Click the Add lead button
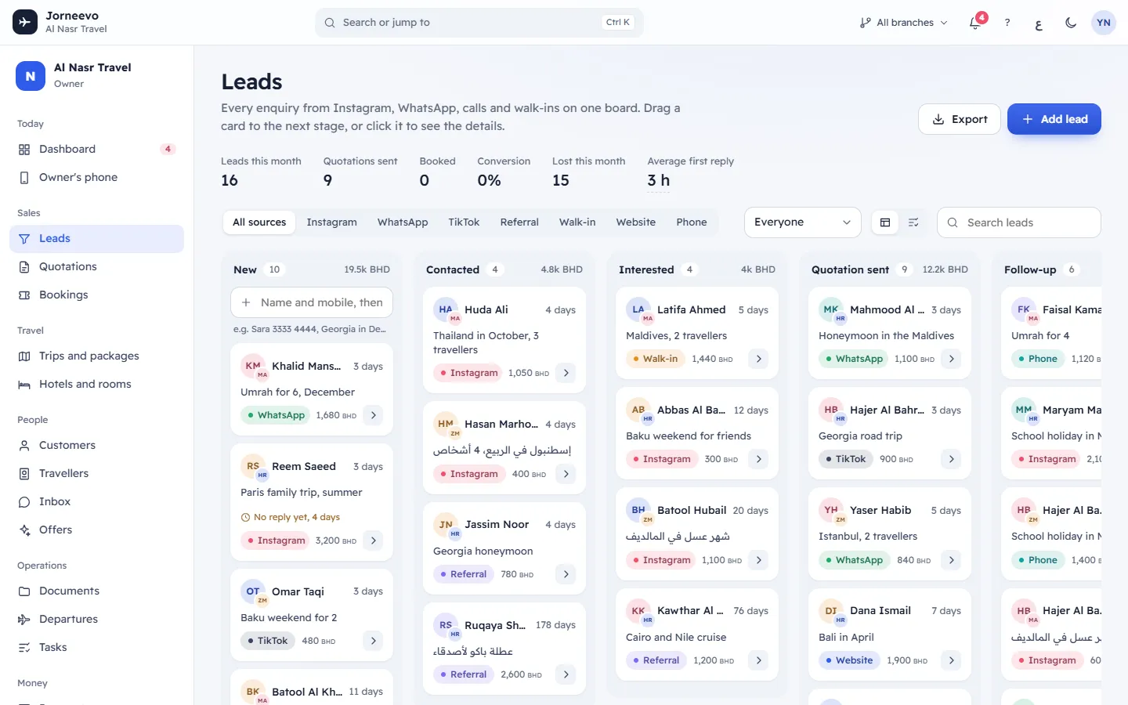The width and height of the screenshot is (1128, 705). point(1054,119)
